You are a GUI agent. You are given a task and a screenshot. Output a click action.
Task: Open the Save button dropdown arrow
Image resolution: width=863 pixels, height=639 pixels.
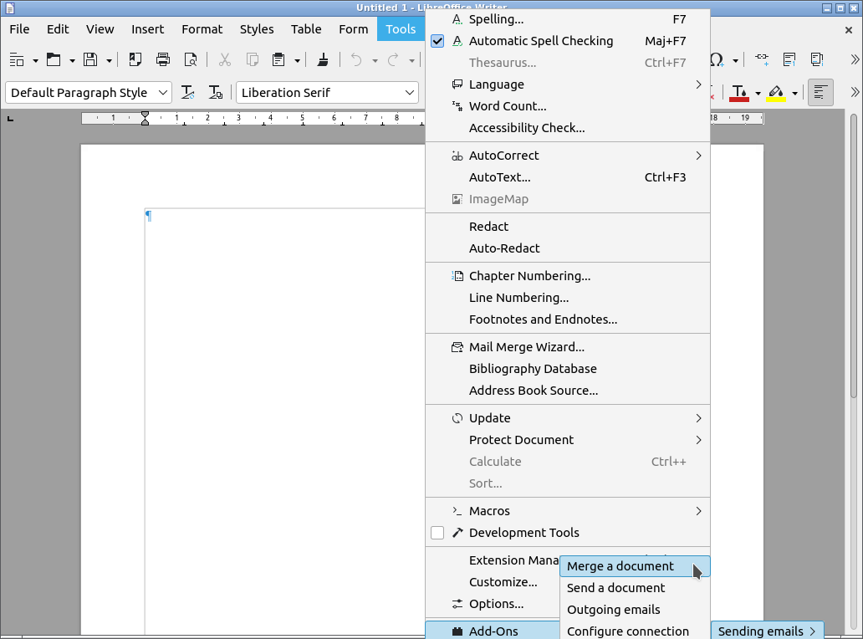coord(109,60)
